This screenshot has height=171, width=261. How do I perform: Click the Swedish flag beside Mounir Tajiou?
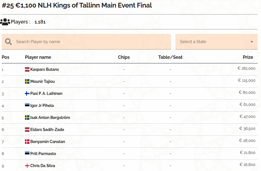(27, 81)
